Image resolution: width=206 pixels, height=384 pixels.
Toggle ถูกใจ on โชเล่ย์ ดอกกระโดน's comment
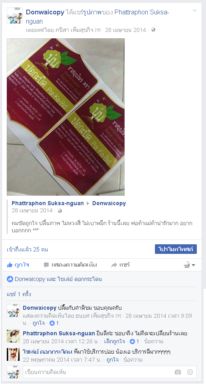point(113,360)
